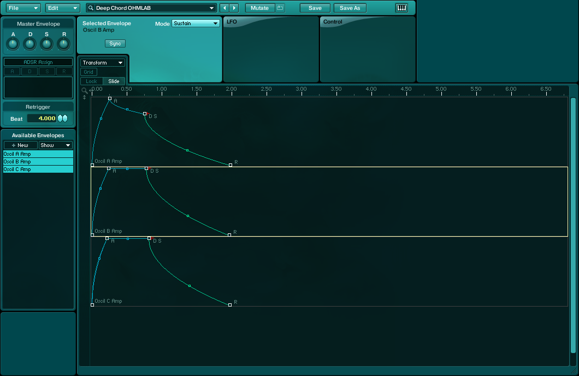
Task: Click the 4.00 mark on time ruler
Action: click(x=371, y=89)
